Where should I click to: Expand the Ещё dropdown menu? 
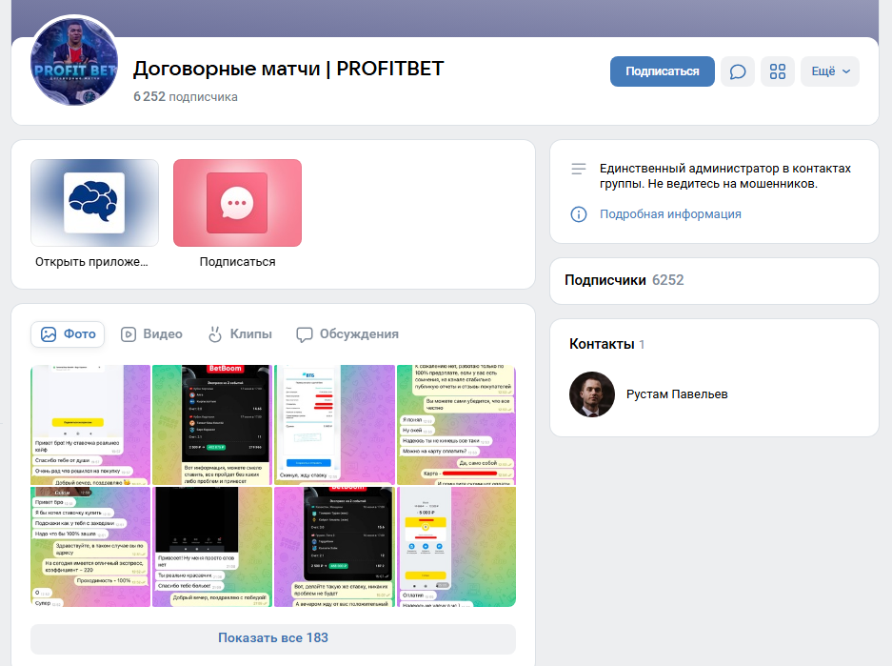(830, 71)
